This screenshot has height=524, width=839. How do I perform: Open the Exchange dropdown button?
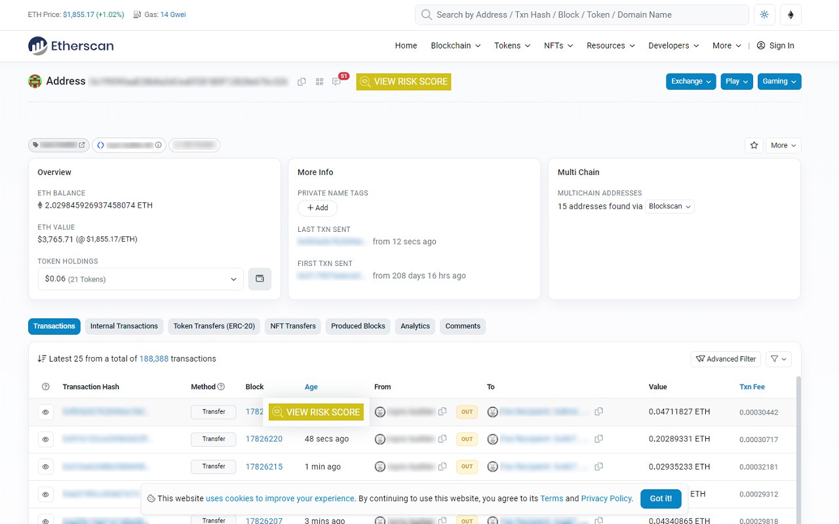[691, 81]
